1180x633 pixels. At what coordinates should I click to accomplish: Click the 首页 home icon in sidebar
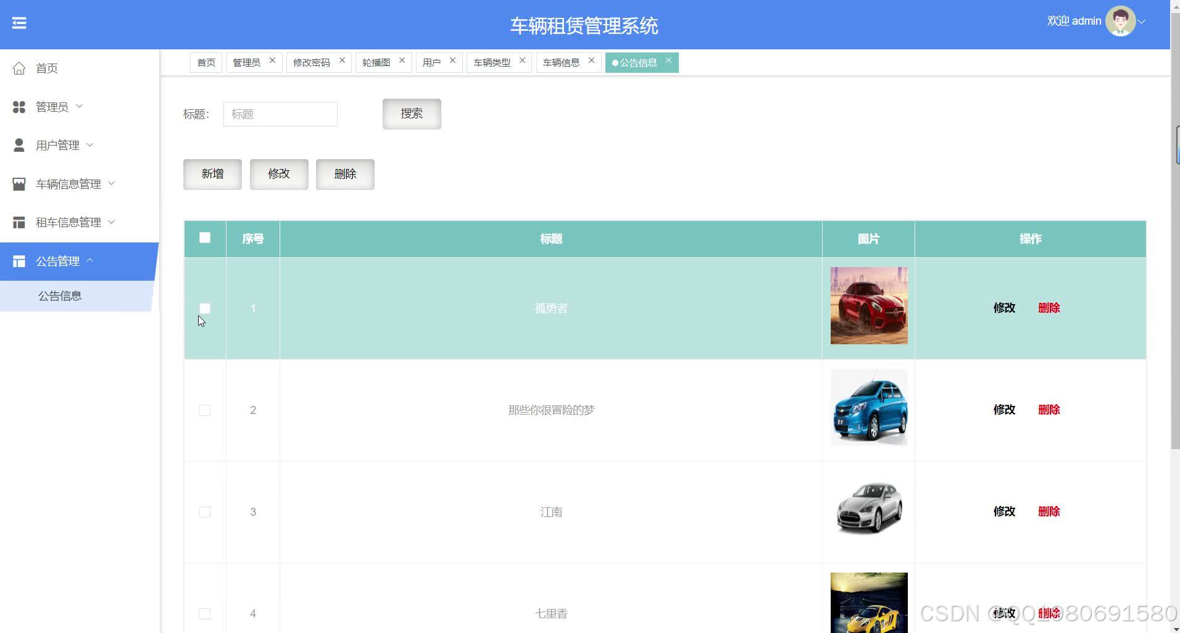point(19,68)
